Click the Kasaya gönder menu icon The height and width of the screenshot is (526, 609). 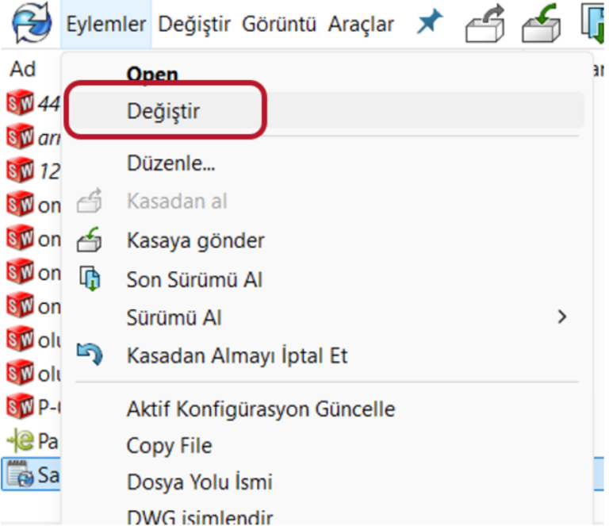pos(89,240)
